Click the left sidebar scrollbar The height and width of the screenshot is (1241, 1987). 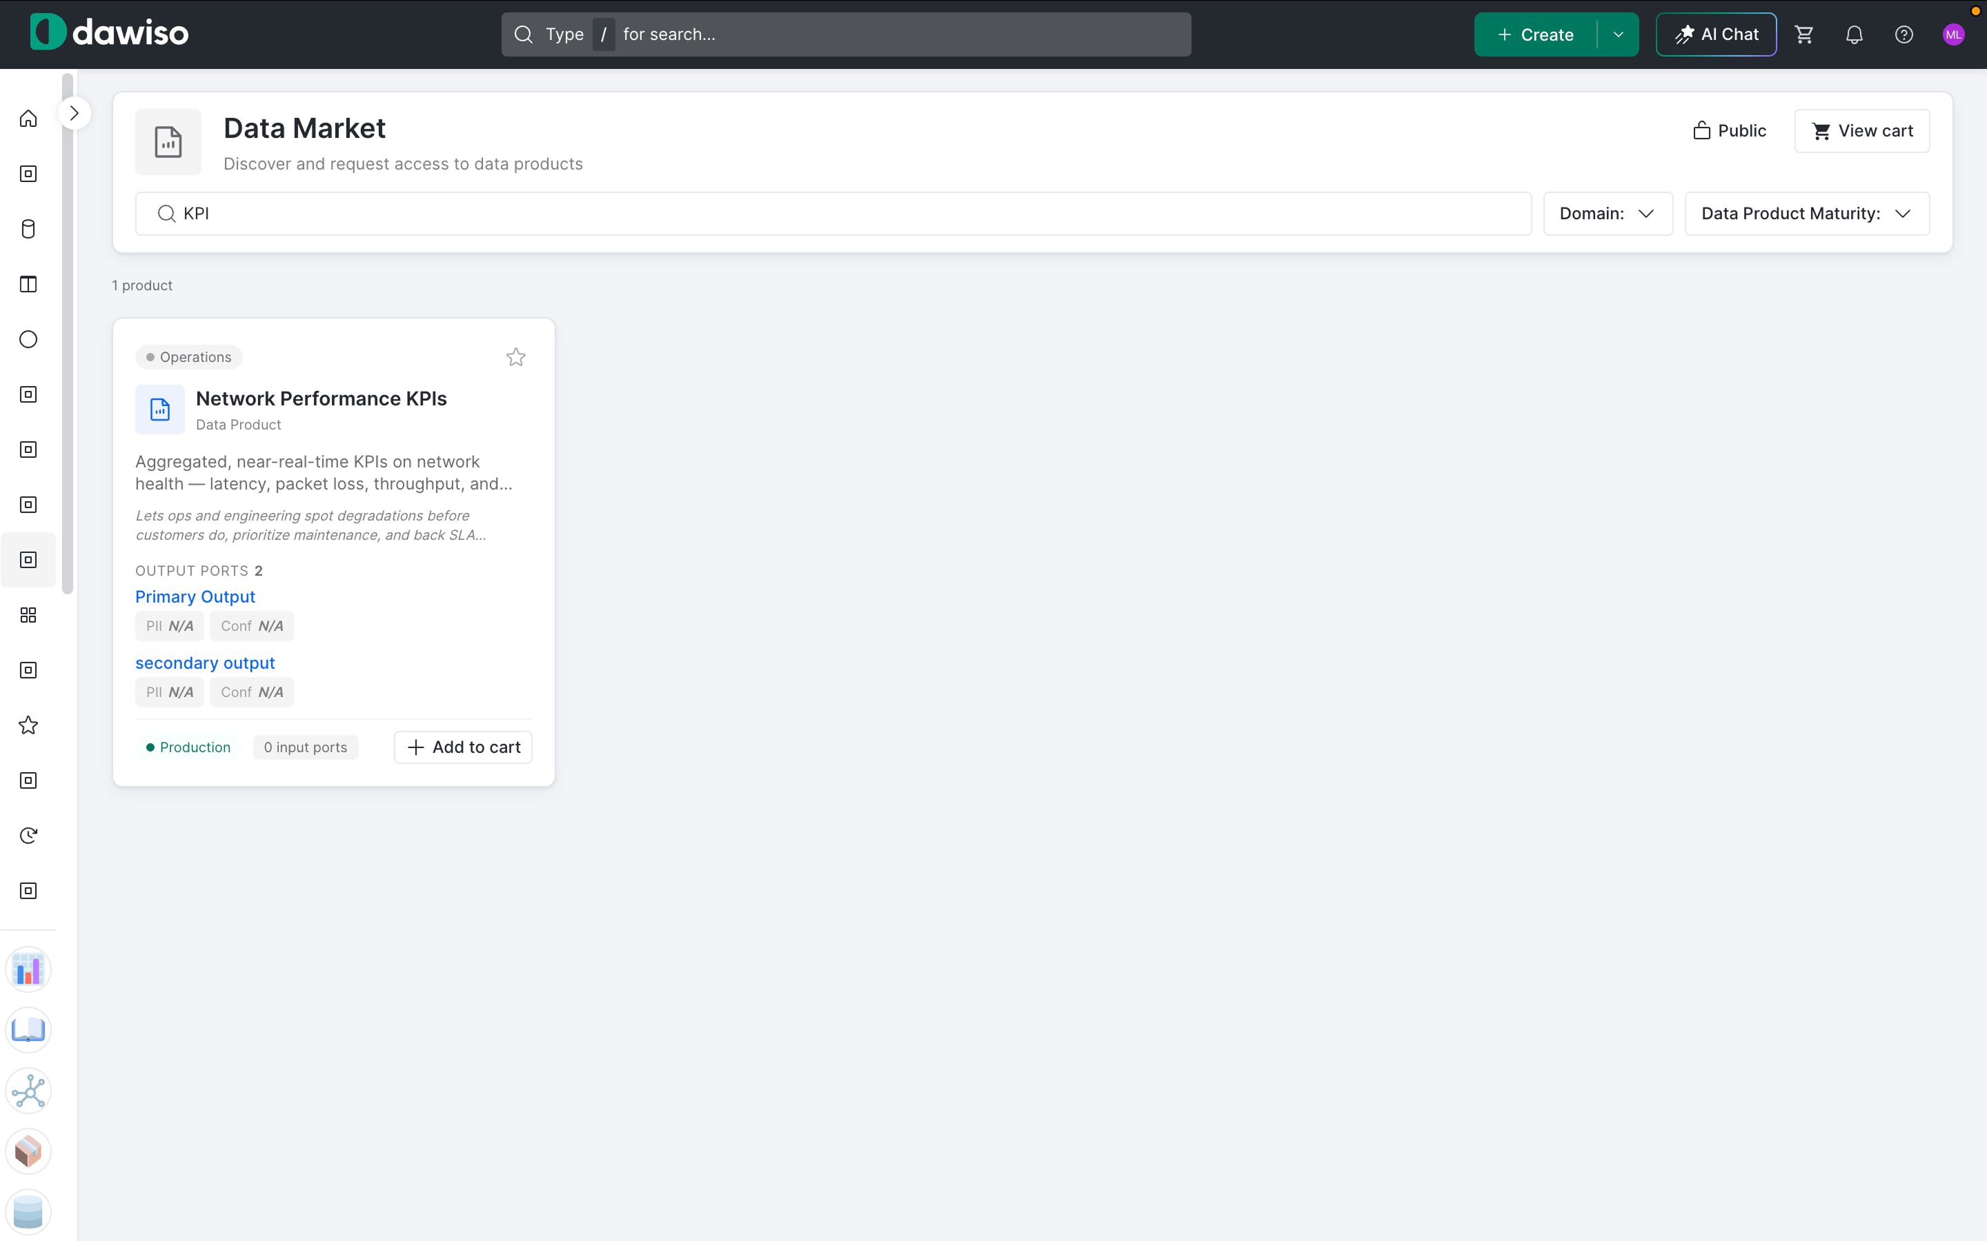click(x=68, y=332)
